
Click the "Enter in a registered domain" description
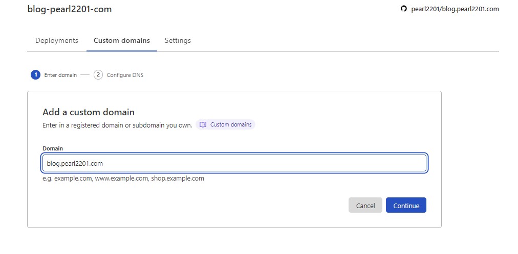[x=117, y=125]
